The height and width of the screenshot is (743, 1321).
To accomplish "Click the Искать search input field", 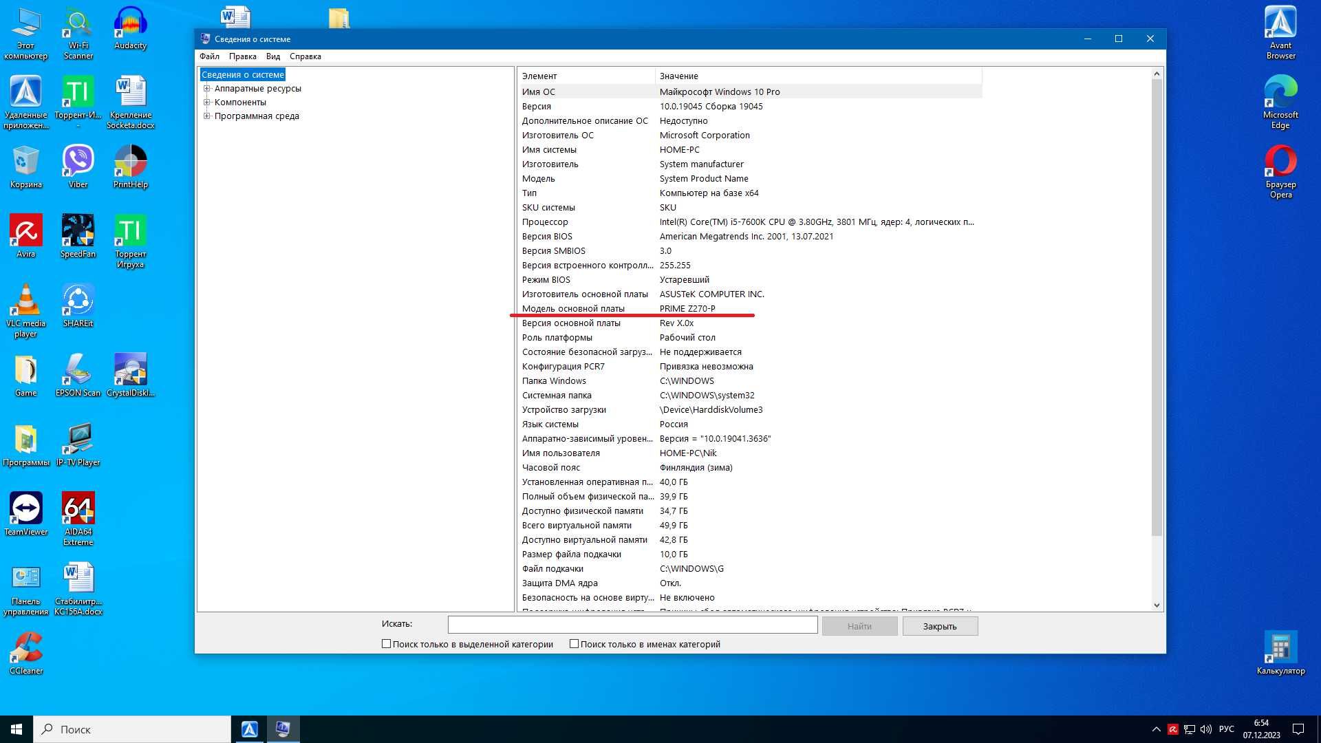I will (632, 625).
